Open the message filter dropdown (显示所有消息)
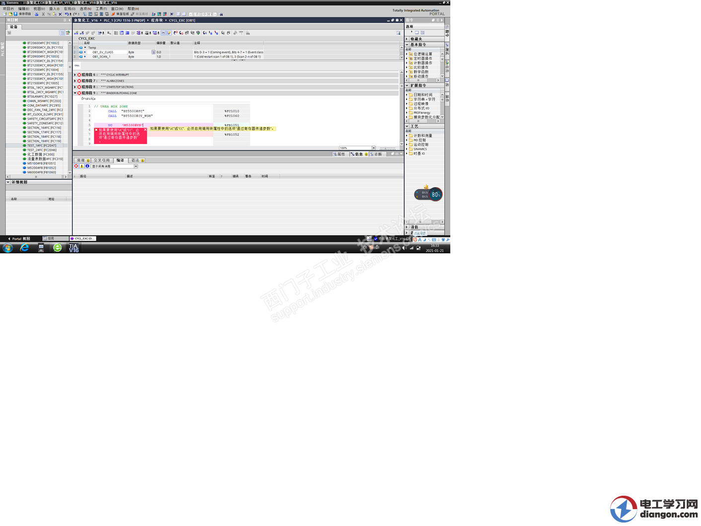 [x=136, y=166]
